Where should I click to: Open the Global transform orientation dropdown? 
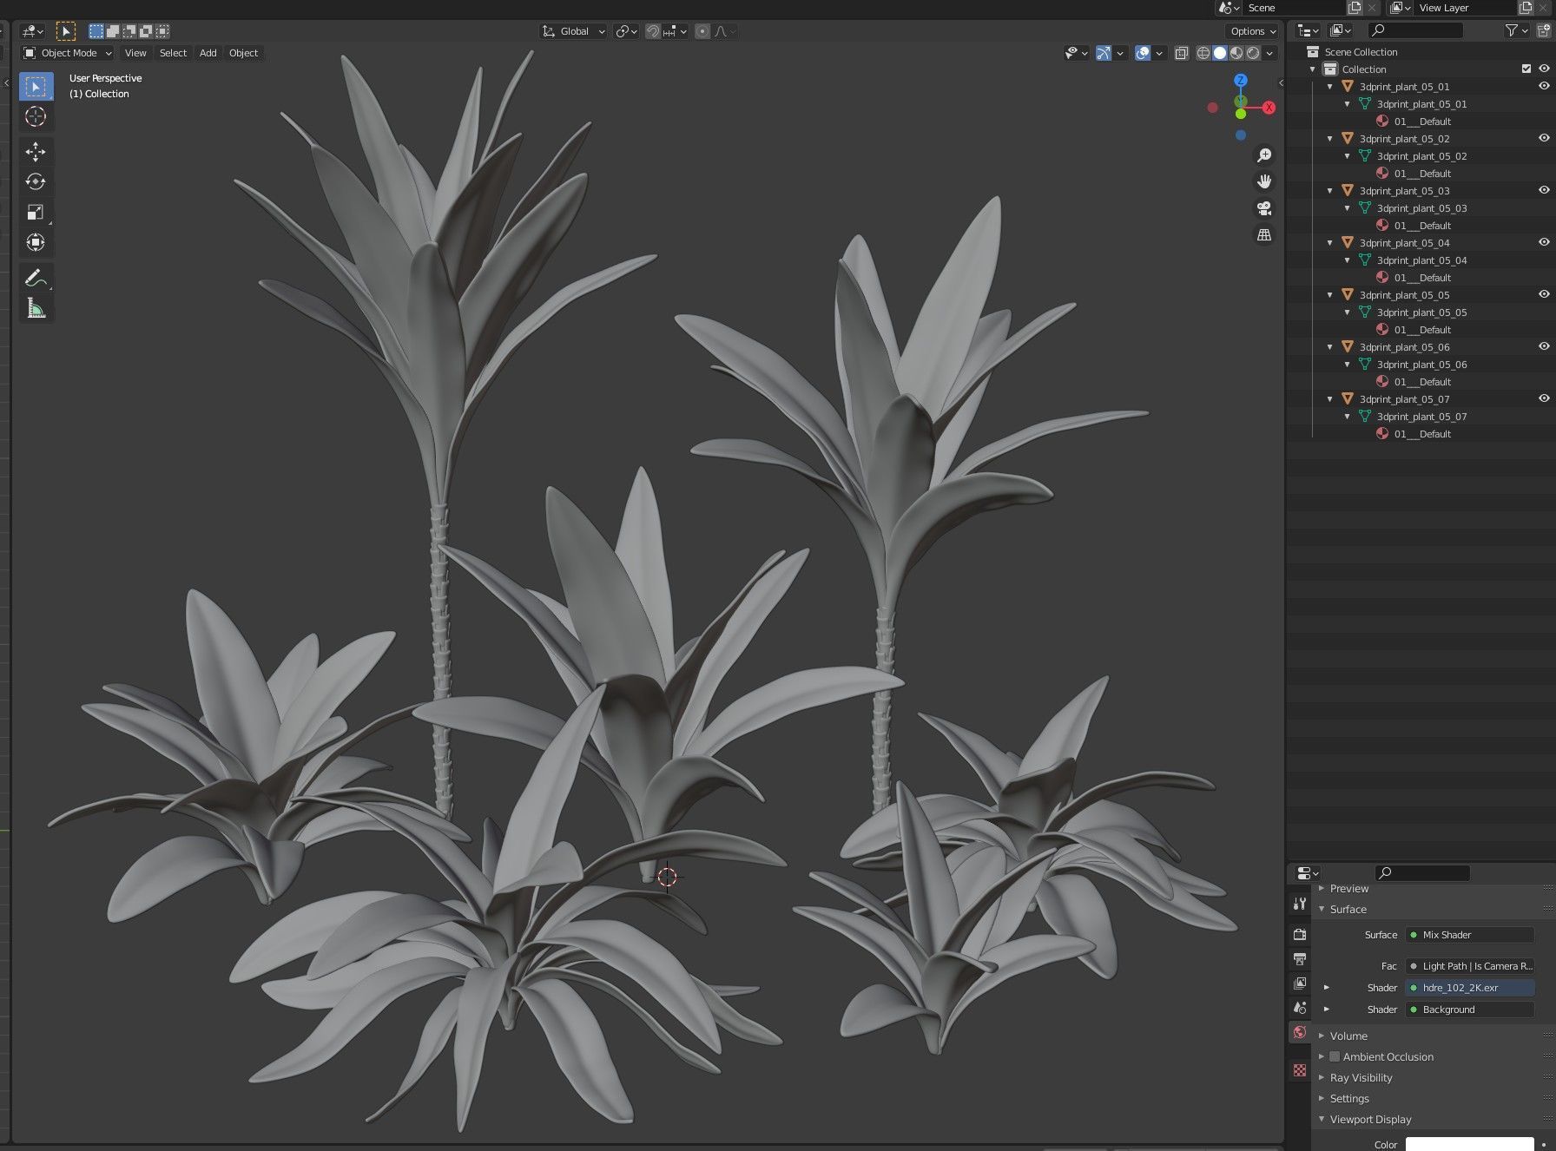[573, 31]
